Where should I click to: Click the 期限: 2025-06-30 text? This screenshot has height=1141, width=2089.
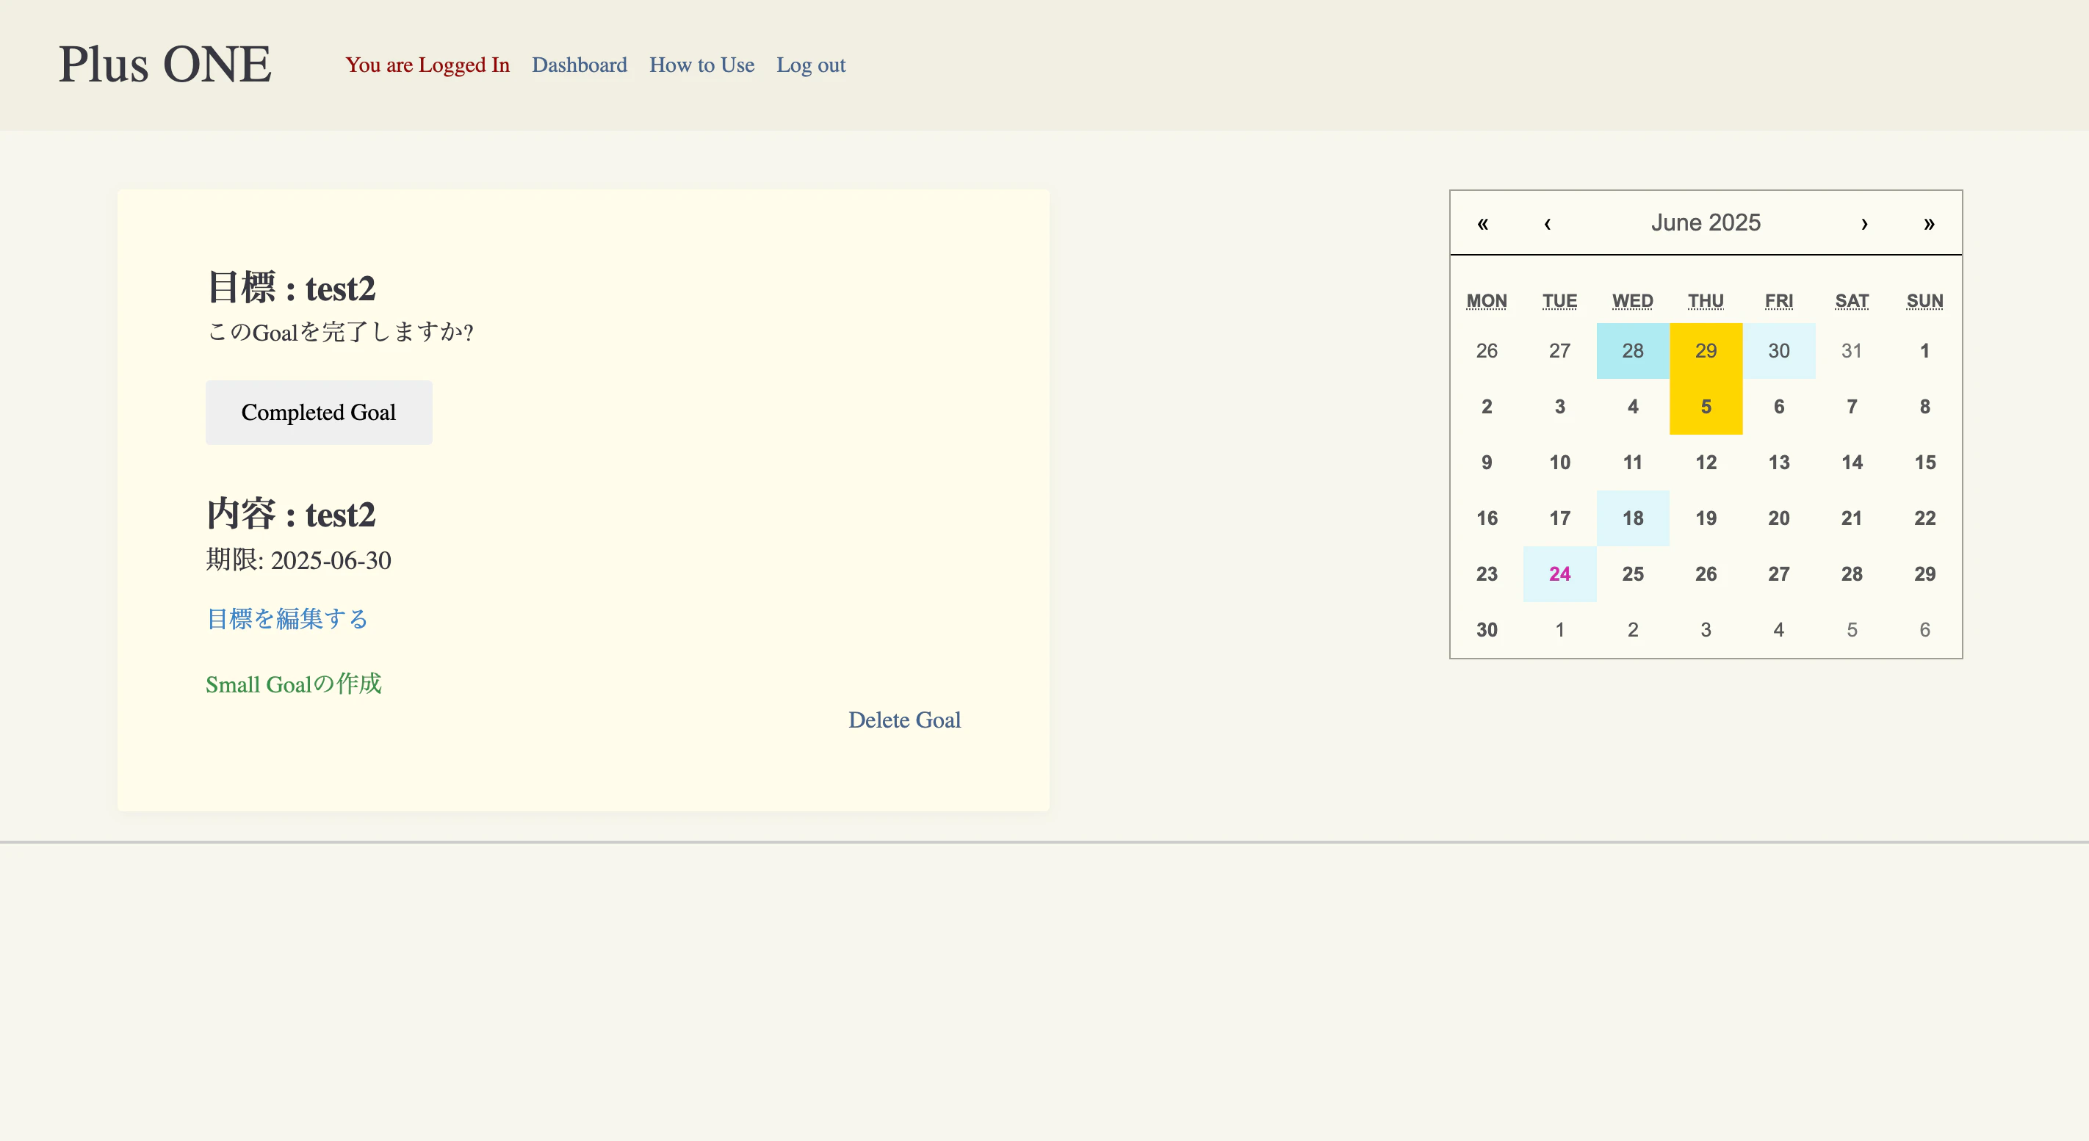pyautogui.click(x=298, y=560)
